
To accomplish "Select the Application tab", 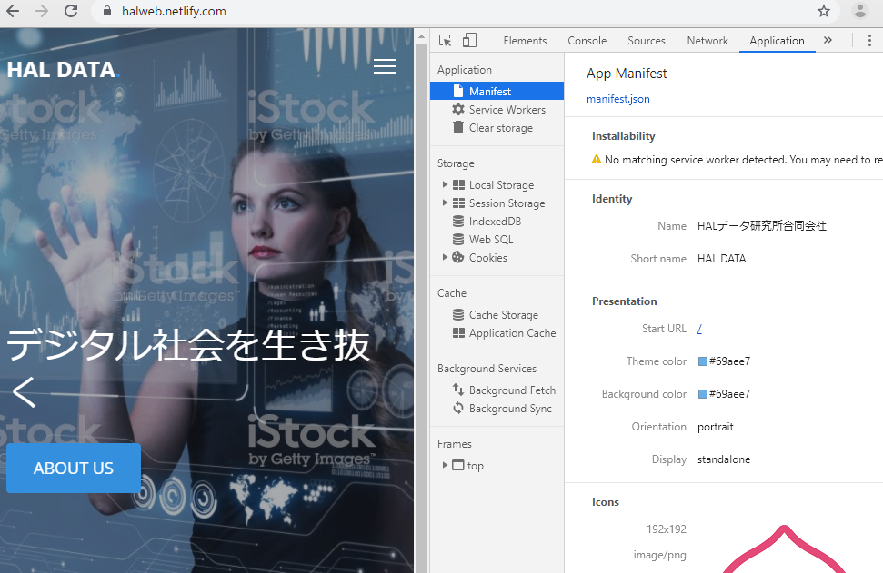I will click(778, 41).
